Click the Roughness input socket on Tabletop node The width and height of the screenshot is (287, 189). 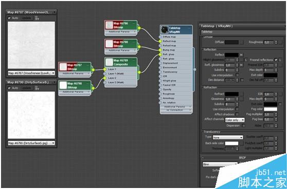tap(160, 94)
